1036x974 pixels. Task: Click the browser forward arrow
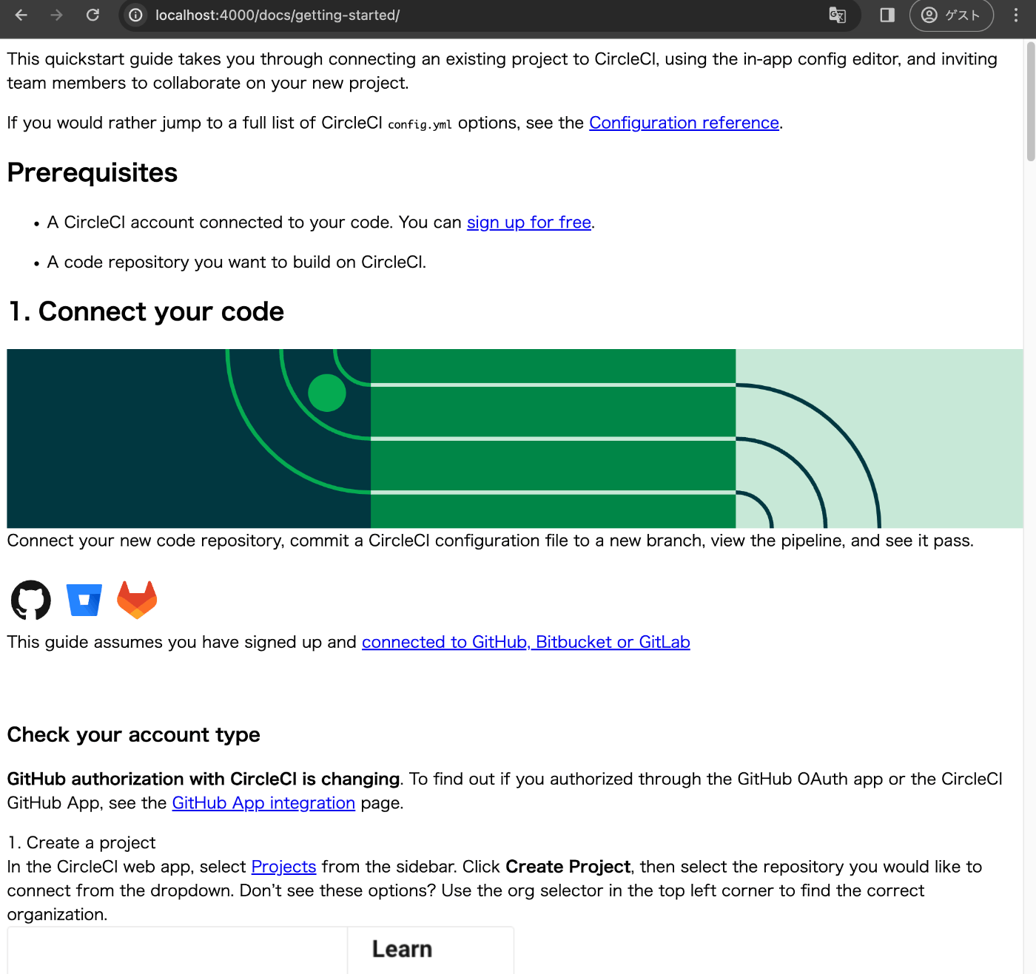tap(56, 15)
